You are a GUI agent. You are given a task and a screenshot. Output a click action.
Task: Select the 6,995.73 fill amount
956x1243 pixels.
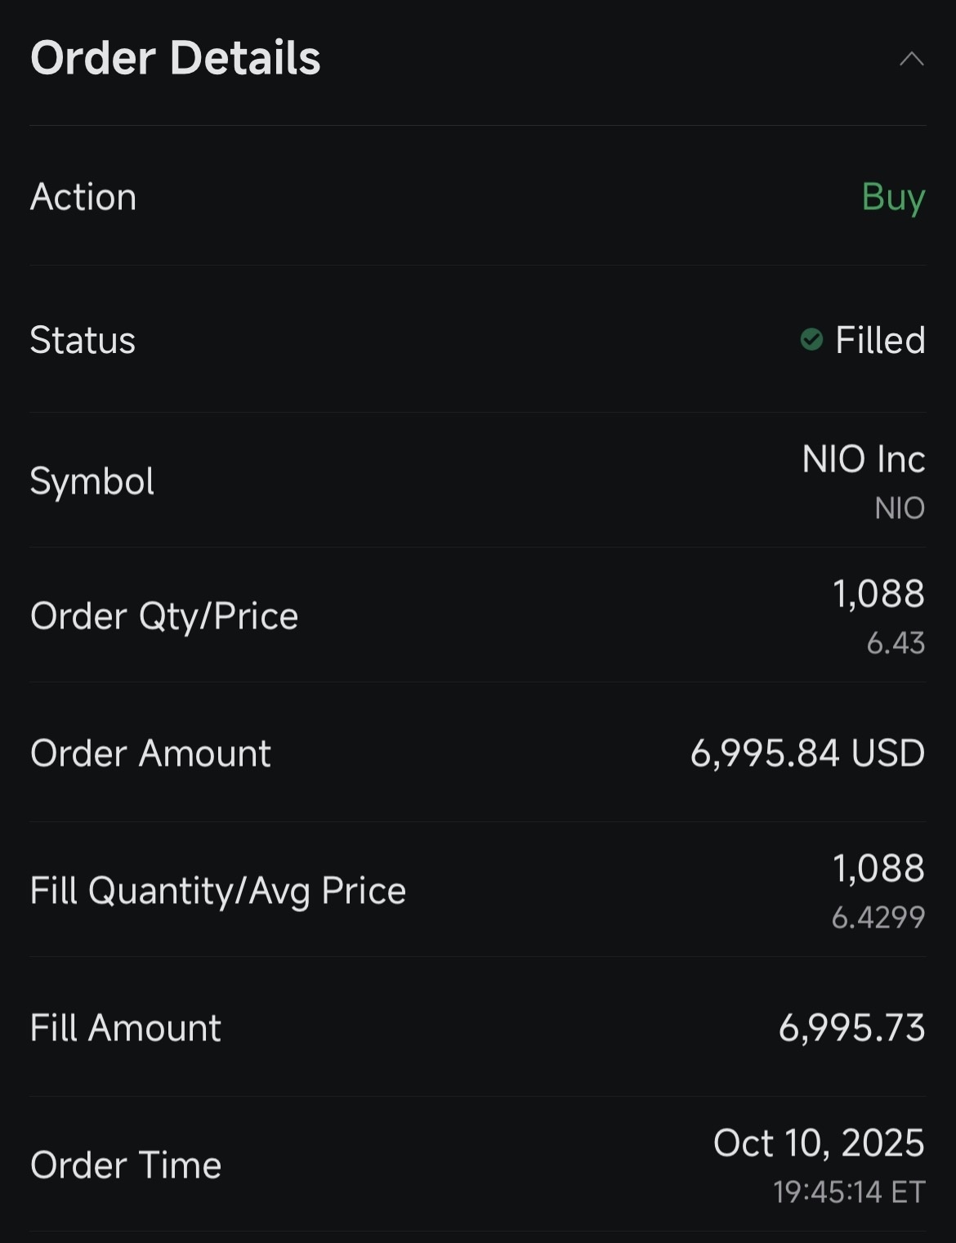851,1027
